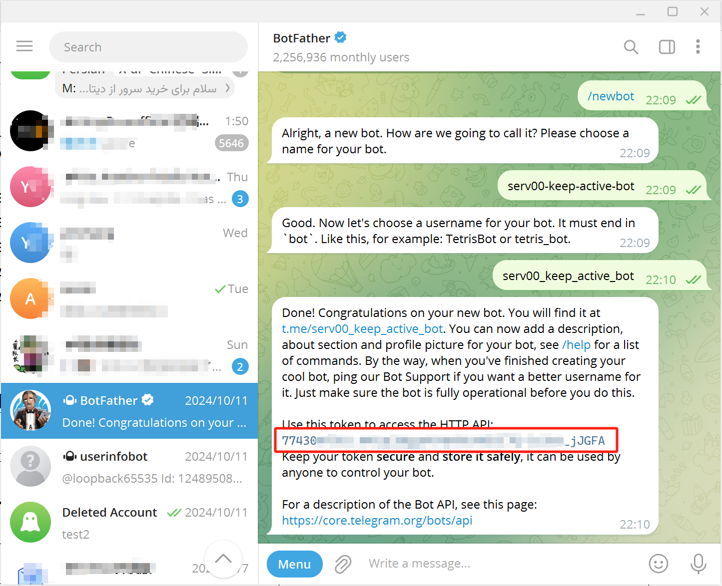The height and width of the screenshot is (586, 722).
Task: Open the userinfobot chat
Action: [129, 467]
